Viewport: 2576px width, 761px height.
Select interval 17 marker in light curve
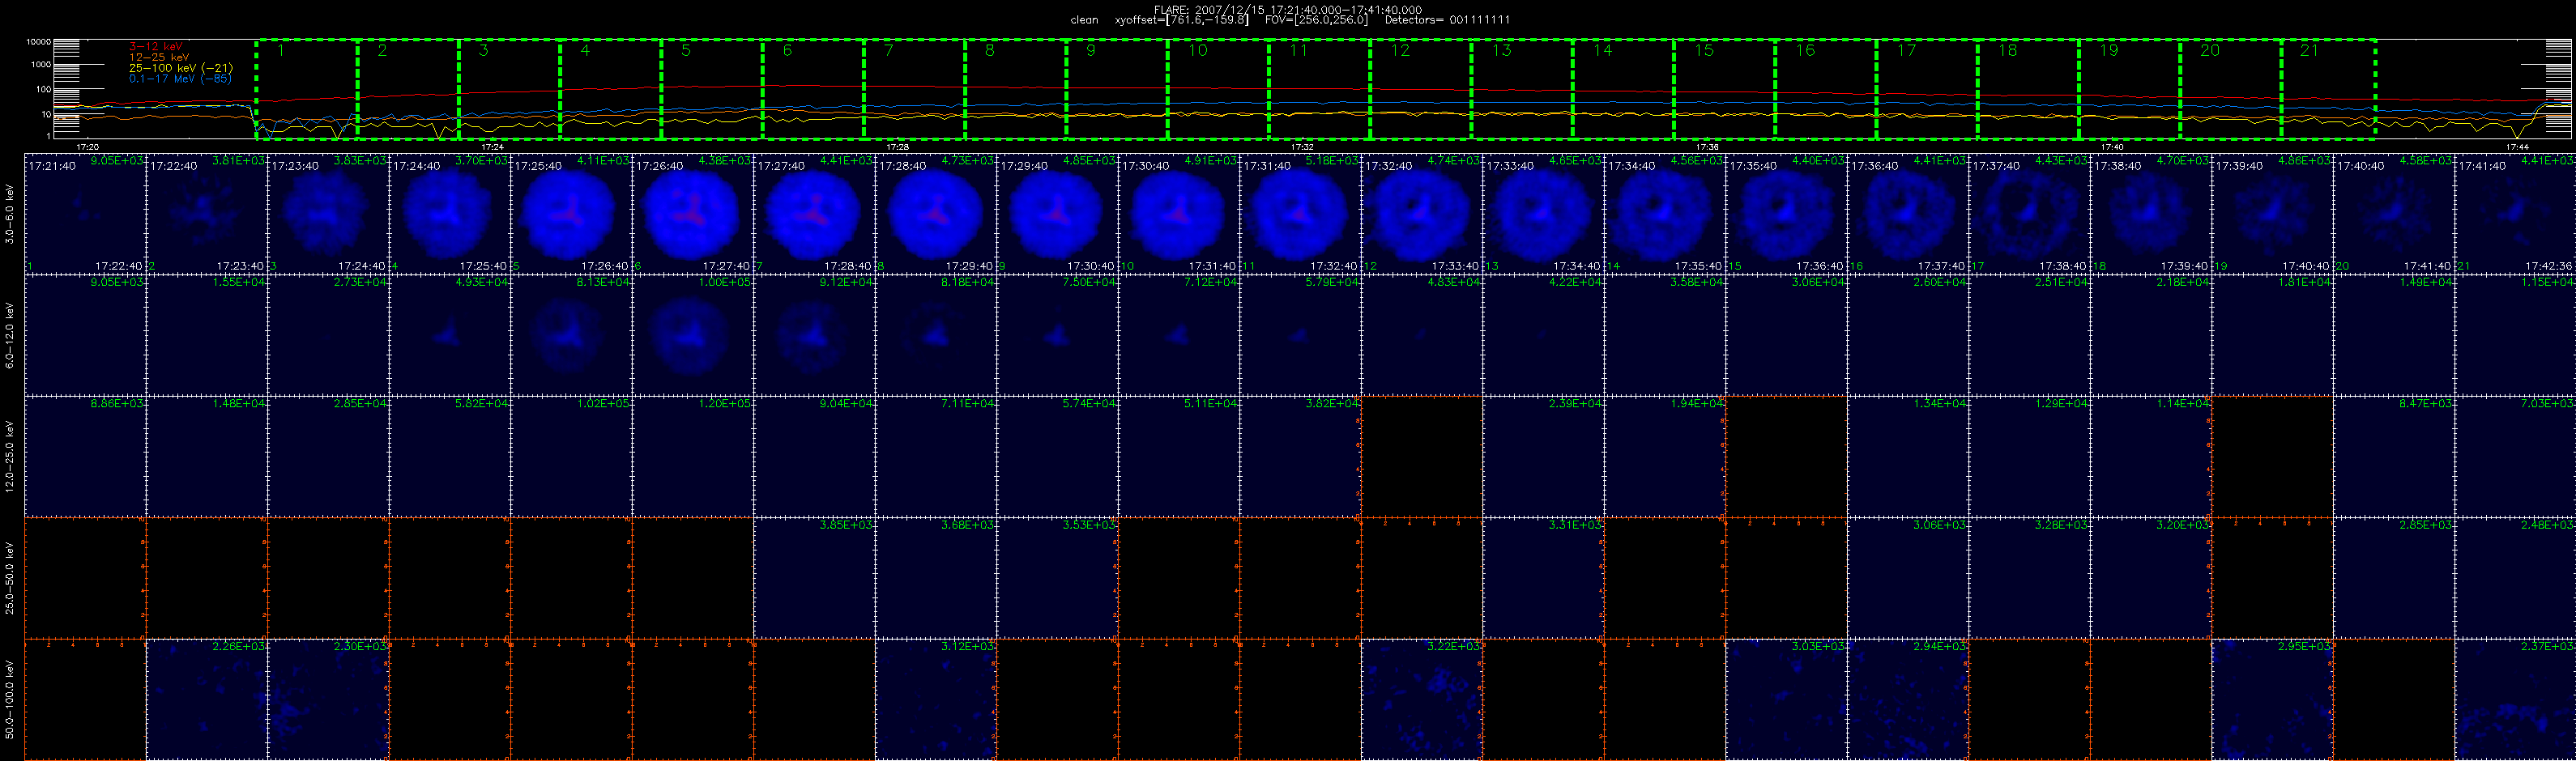[1906, 50]
